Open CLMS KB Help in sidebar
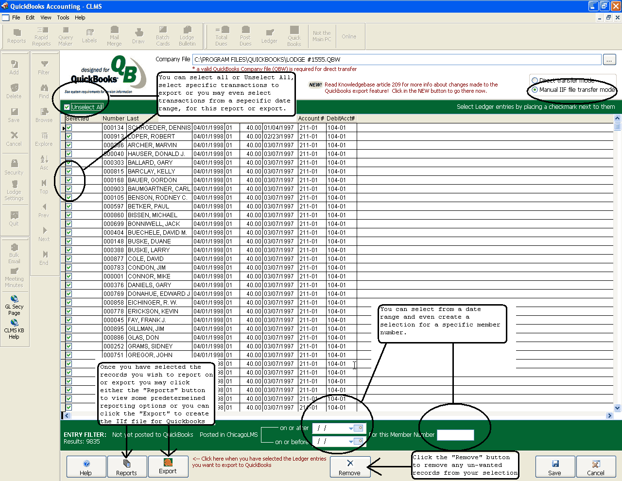The height and width of the screenshot is (481, 622). (x=14, y=329)
